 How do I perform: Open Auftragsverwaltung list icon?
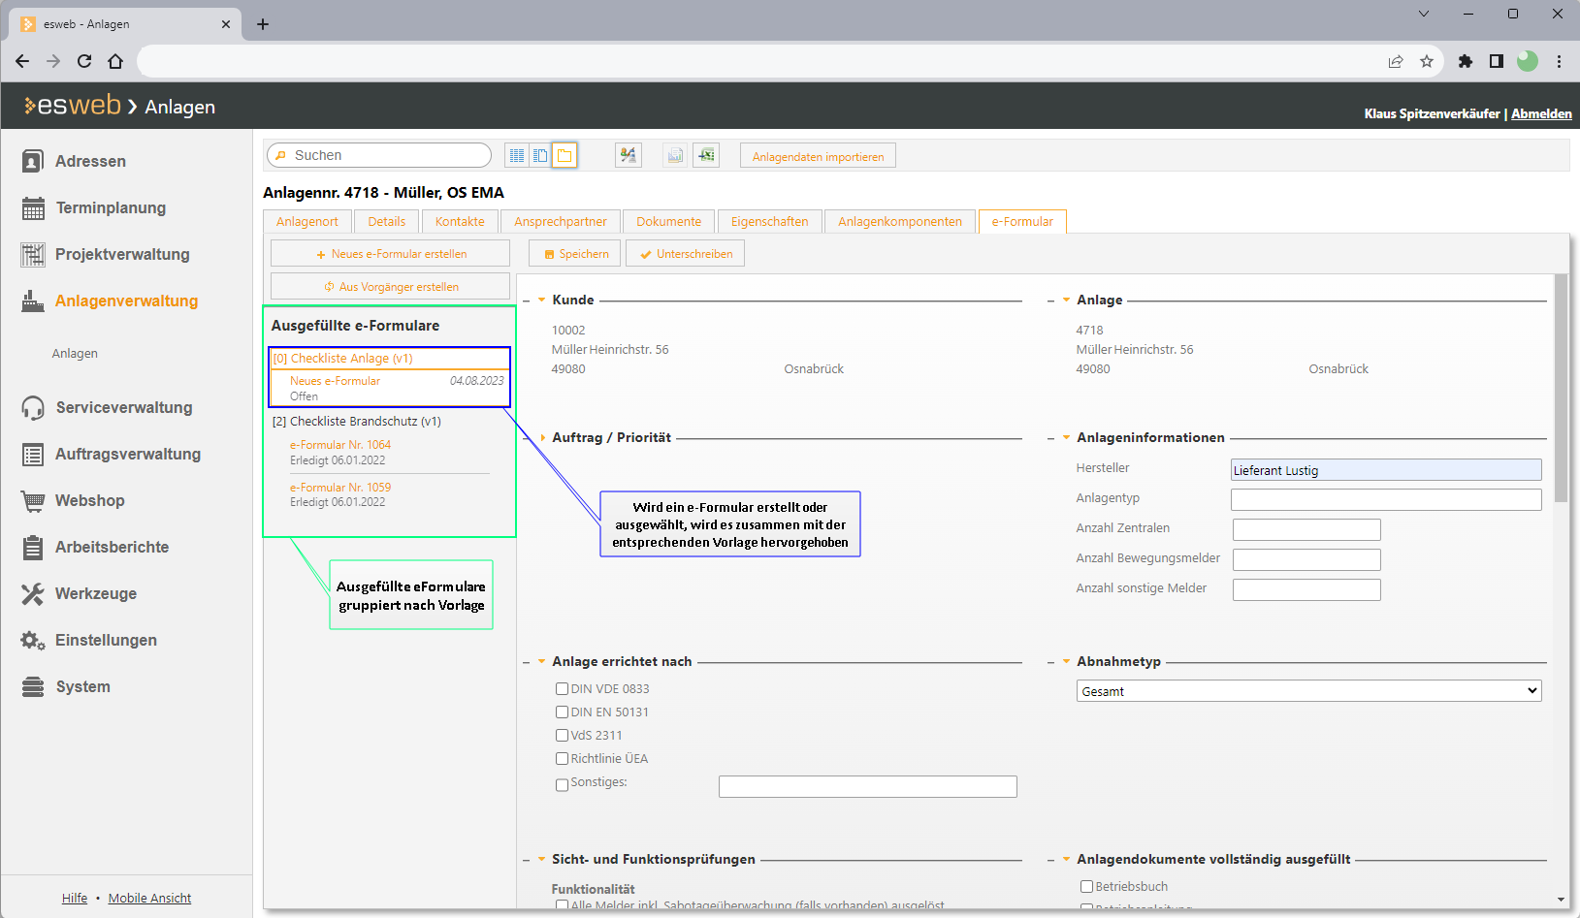pos(33,454)
